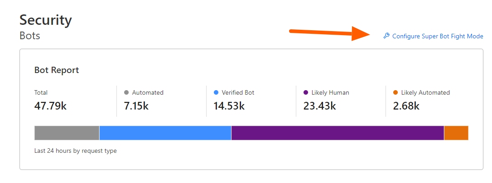Click the Bot Report heading

(x=57, y=70)
